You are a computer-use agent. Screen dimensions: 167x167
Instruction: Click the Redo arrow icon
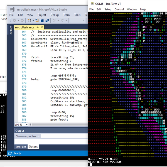[62, 20]
